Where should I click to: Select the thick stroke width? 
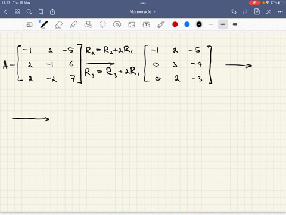235,24
